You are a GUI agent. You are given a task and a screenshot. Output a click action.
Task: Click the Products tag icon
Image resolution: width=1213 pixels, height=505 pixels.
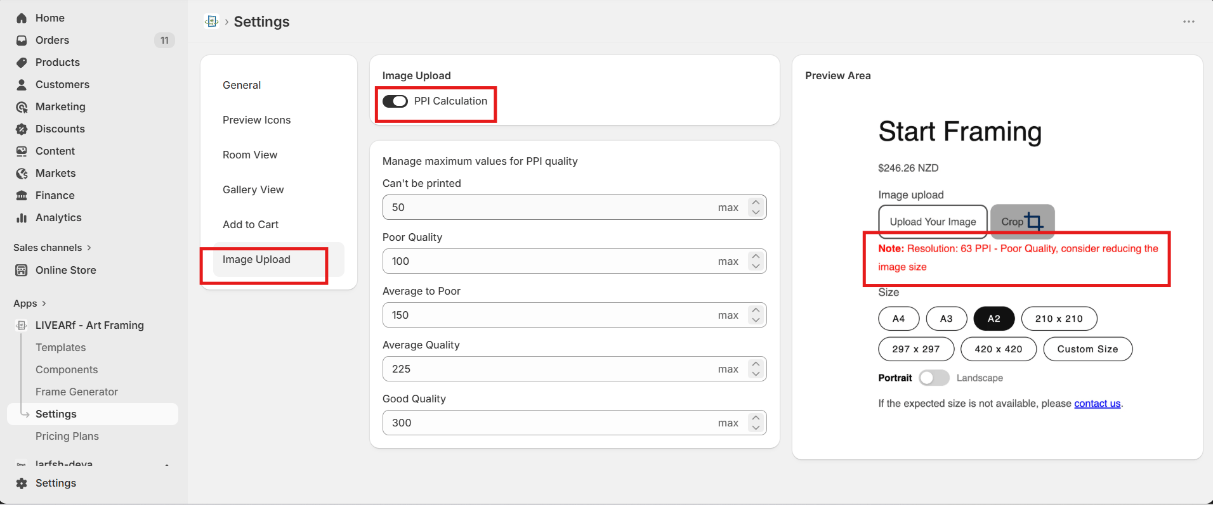click(22, 63)
